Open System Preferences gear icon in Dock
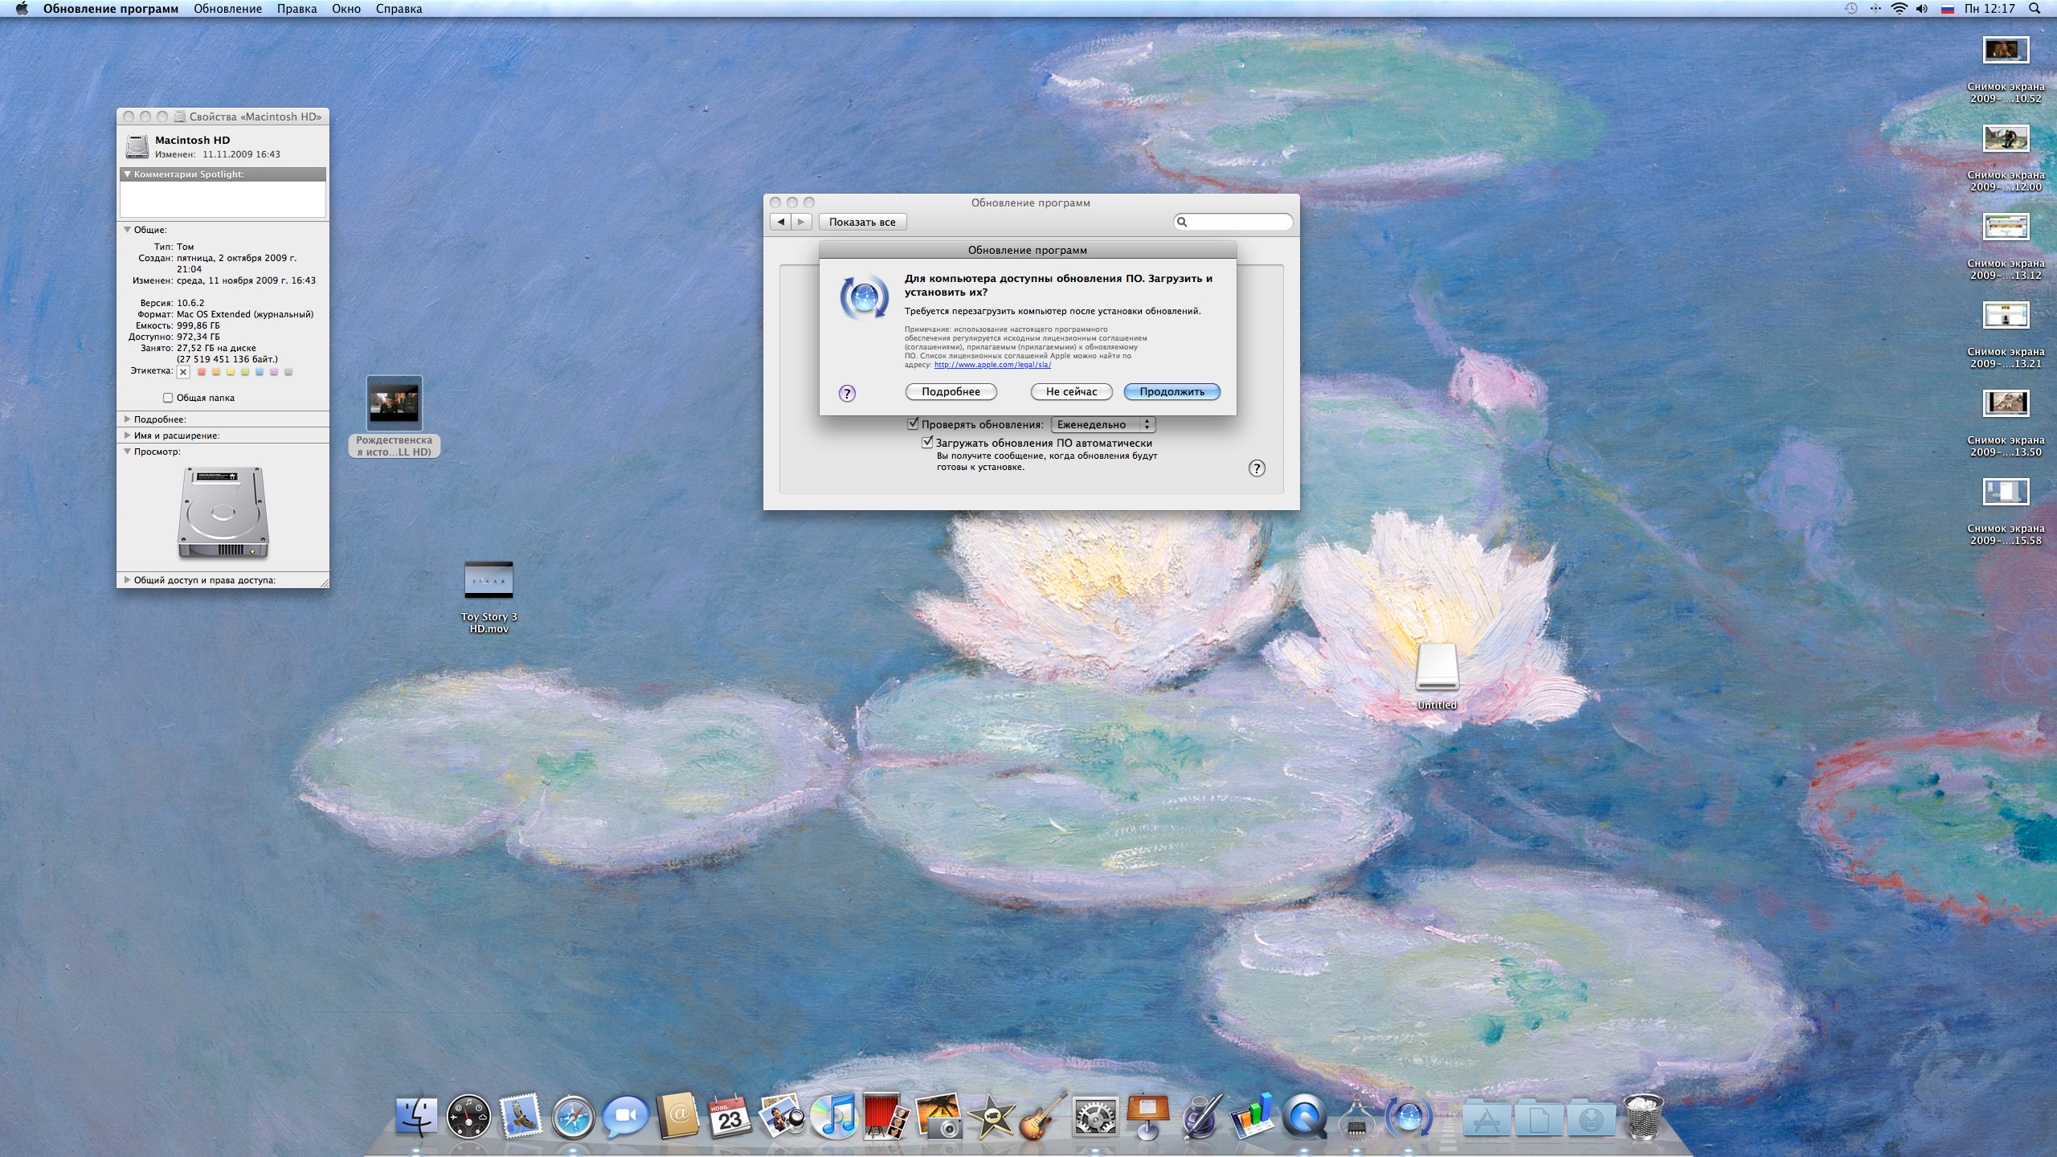The image size is (2057, 1157). pos(1095,1117)
